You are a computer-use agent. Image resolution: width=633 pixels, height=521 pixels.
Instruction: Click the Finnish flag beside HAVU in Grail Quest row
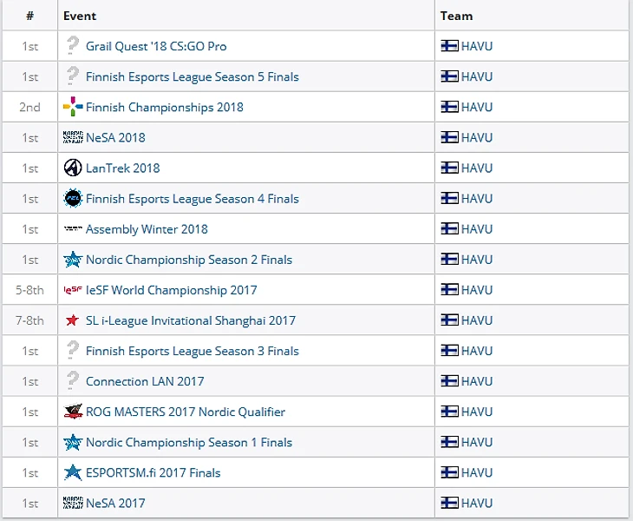click(449, 46)
